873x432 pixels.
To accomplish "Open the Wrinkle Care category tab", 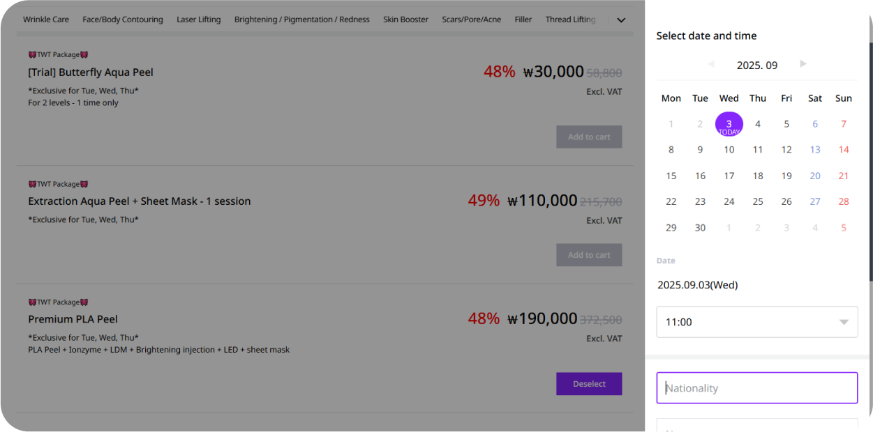I will click(46, 20).
